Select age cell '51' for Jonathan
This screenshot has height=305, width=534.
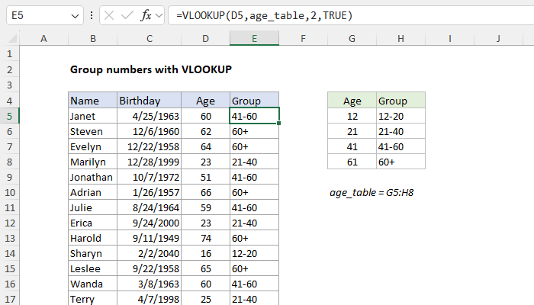coord(205,177)
